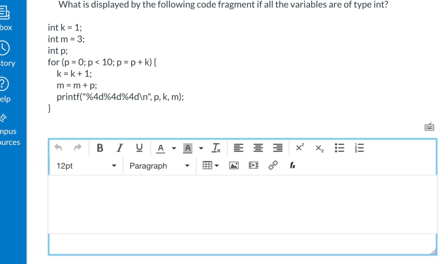This screenshot has height=264, width=445.
Task: Open the table insert dropdown
Action: (211, 165)
